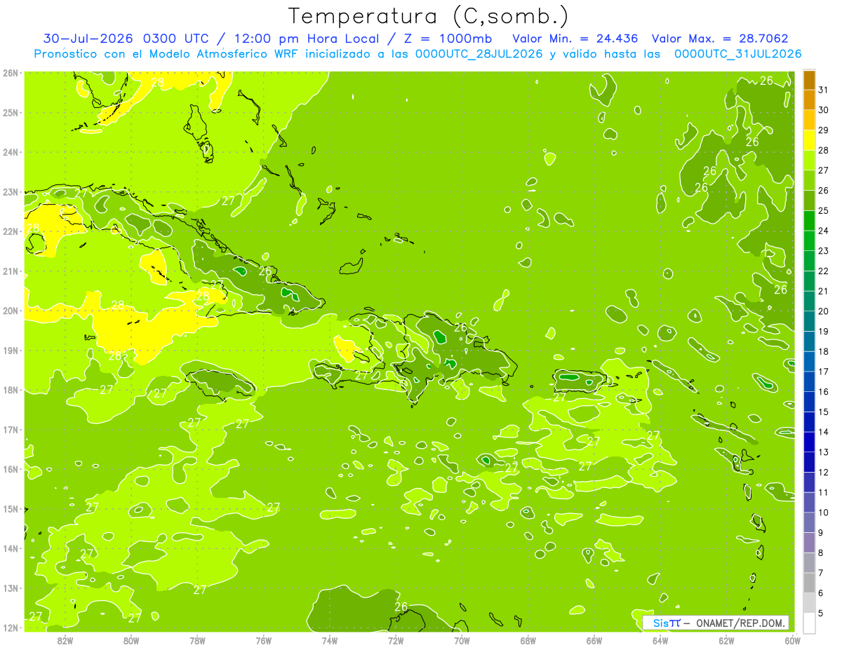The height and width of the screenshot is (650, 842).
Task: Click the '70W' longitude axis label
Action: [462, 640]
